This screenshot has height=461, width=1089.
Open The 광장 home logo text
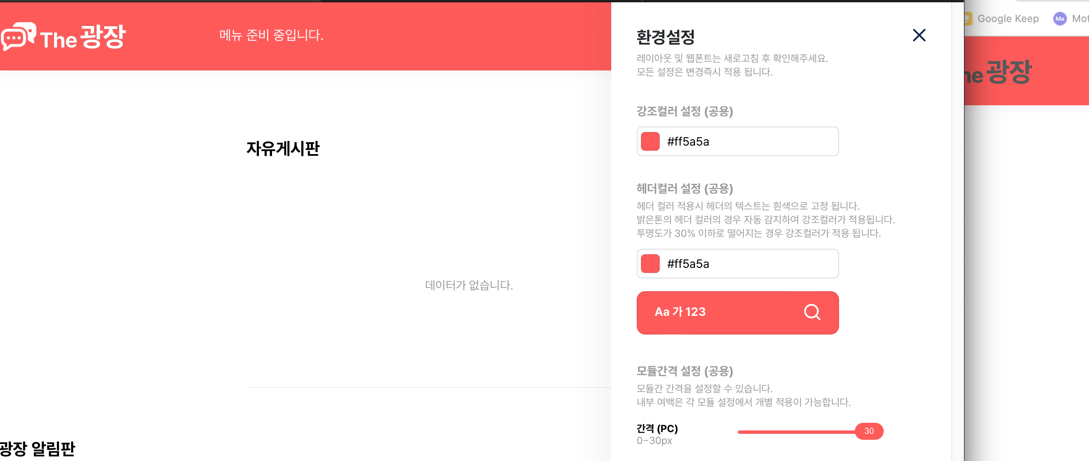click(83, 37)
